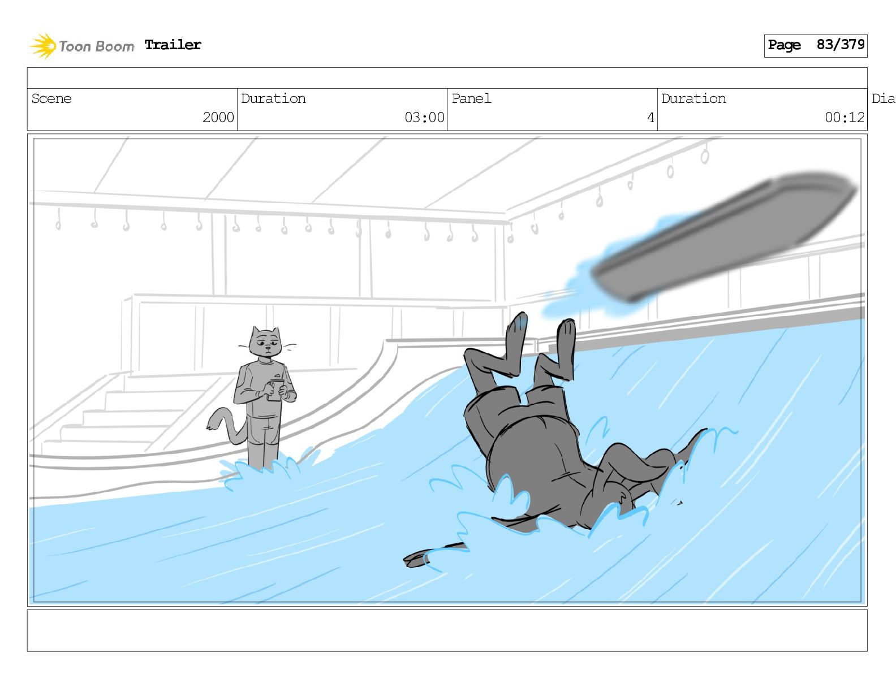Click the empty notes box below the panel

pos(447,630)
